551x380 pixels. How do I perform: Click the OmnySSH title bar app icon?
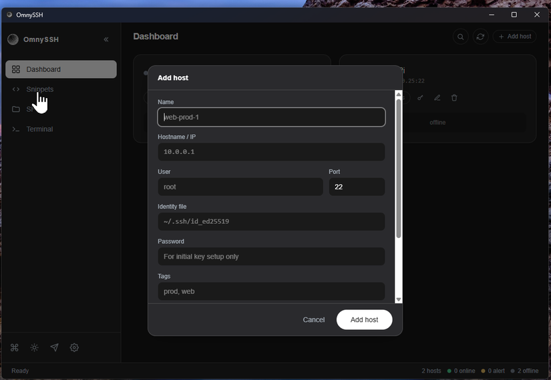click(x=9, y=15)
